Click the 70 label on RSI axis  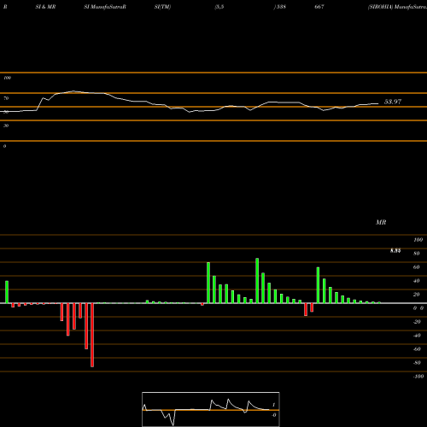coord(6,98)
